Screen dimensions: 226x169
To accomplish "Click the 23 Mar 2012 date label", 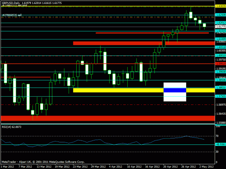I will tap(80, 166).
